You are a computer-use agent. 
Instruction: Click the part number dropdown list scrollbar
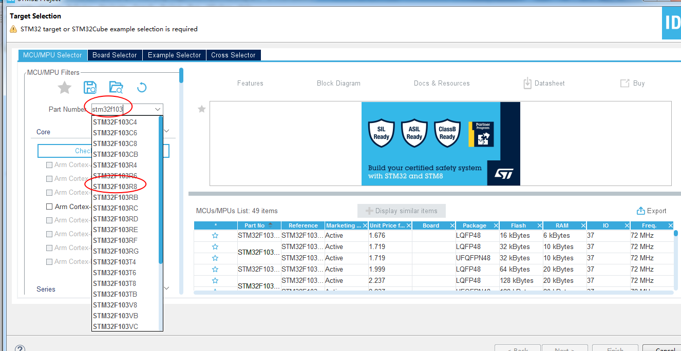point(161,190)
